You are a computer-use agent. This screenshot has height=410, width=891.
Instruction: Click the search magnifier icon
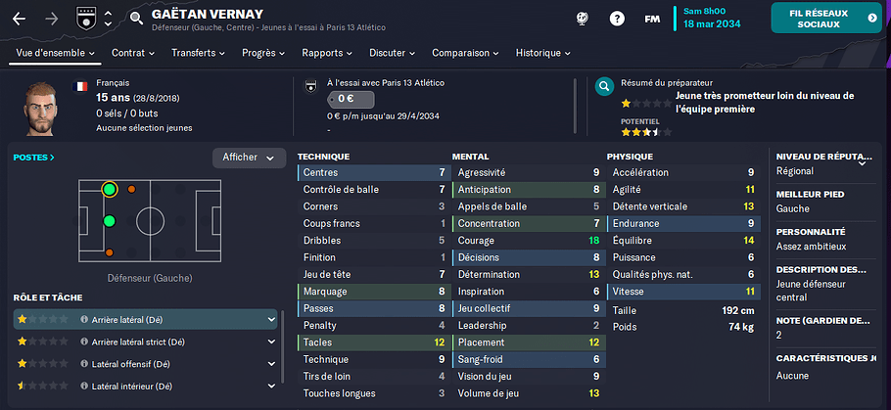coord(136,19)
